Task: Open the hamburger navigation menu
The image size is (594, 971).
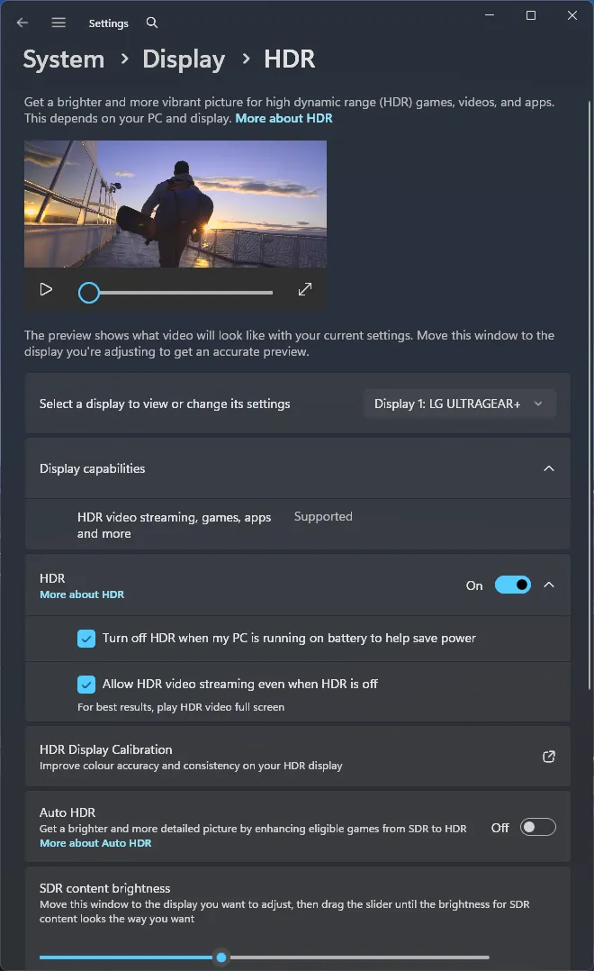Action: coord(58,23)
